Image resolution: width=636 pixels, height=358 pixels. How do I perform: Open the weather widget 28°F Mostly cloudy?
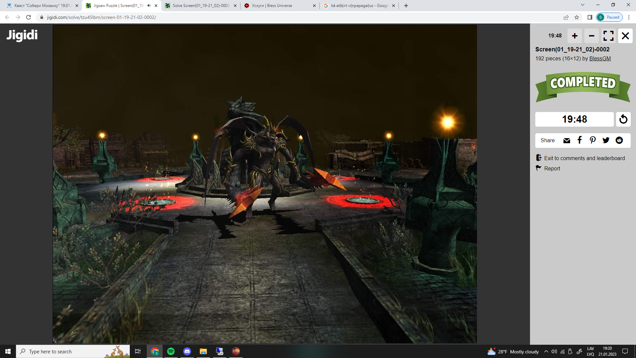pos(513,351)
